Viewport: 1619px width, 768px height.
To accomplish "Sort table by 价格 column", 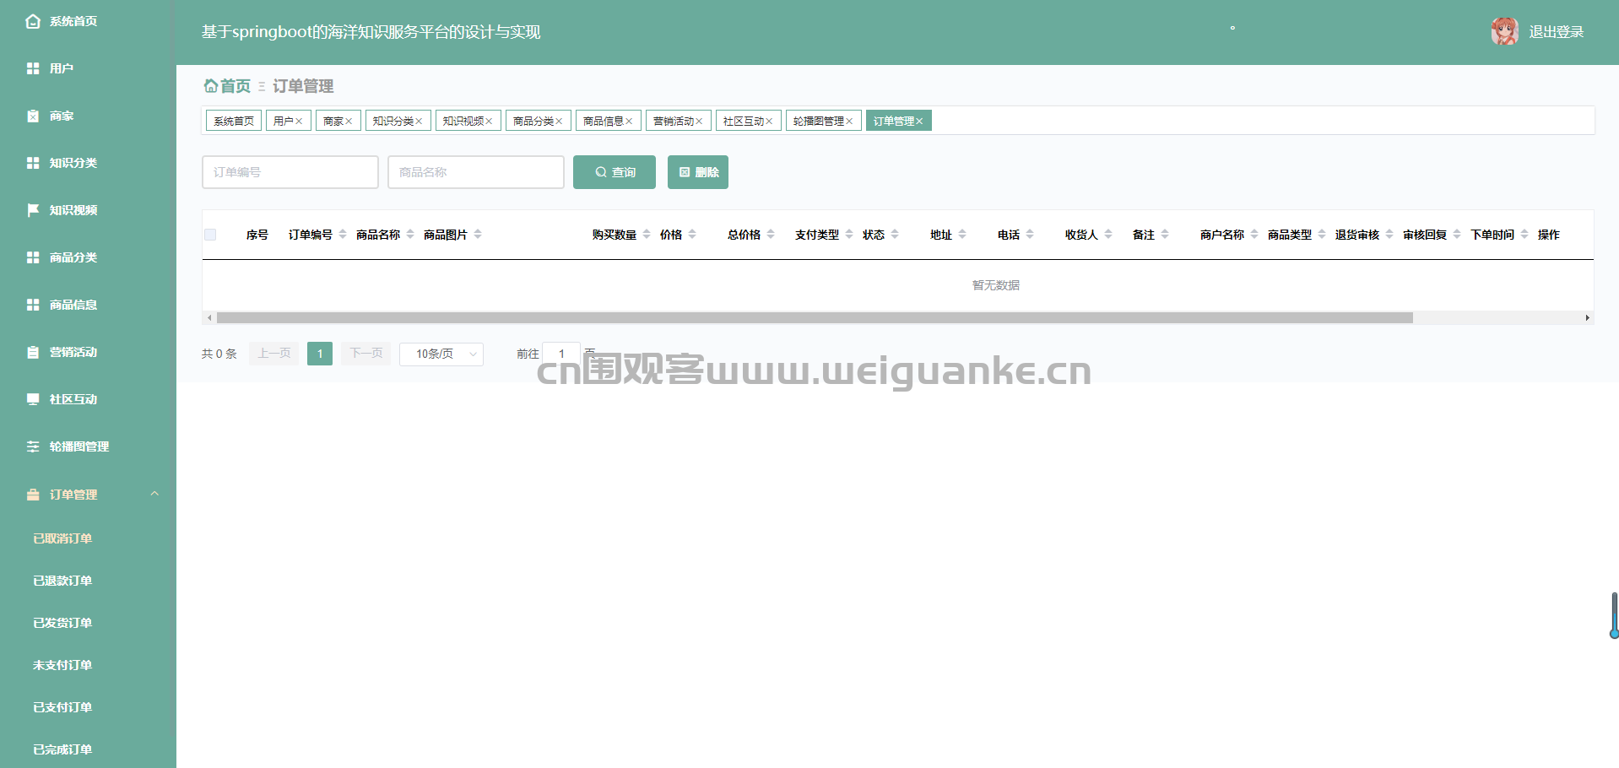I will pos(692,235).
